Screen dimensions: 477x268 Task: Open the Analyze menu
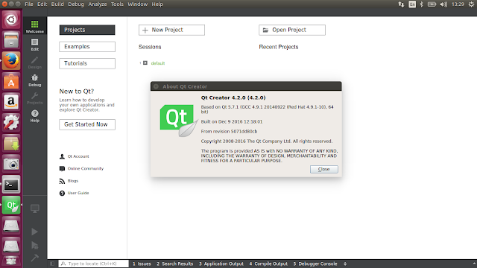(x=98, y=4)
